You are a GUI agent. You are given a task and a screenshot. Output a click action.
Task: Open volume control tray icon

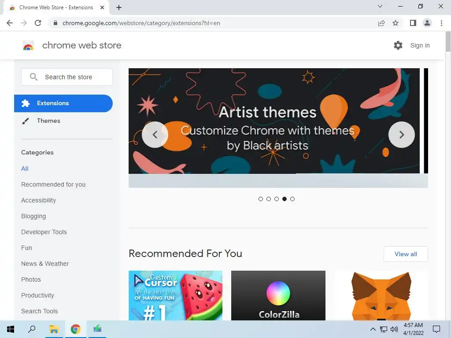click(x=394, y=329)
